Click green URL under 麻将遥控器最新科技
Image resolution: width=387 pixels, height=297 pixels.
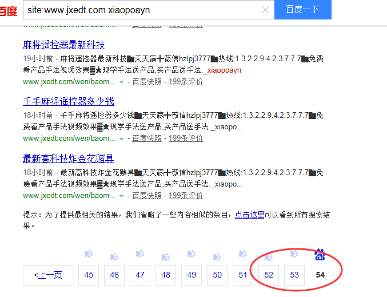tap(69, 81)
